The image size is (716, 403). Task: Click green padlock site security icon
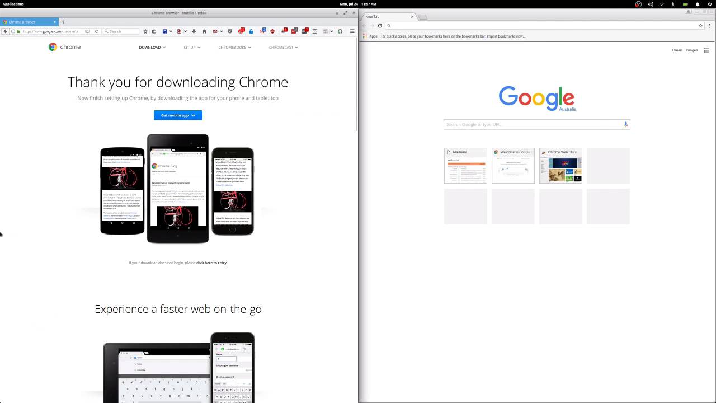[x=18, y=31]
